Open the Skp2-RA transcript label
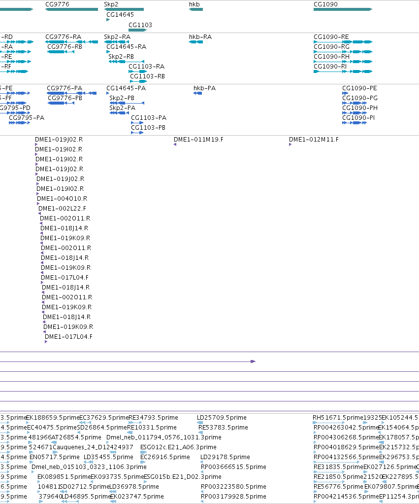Image resolution: width=419 pixels, height=504 pixels. point(117,36)
